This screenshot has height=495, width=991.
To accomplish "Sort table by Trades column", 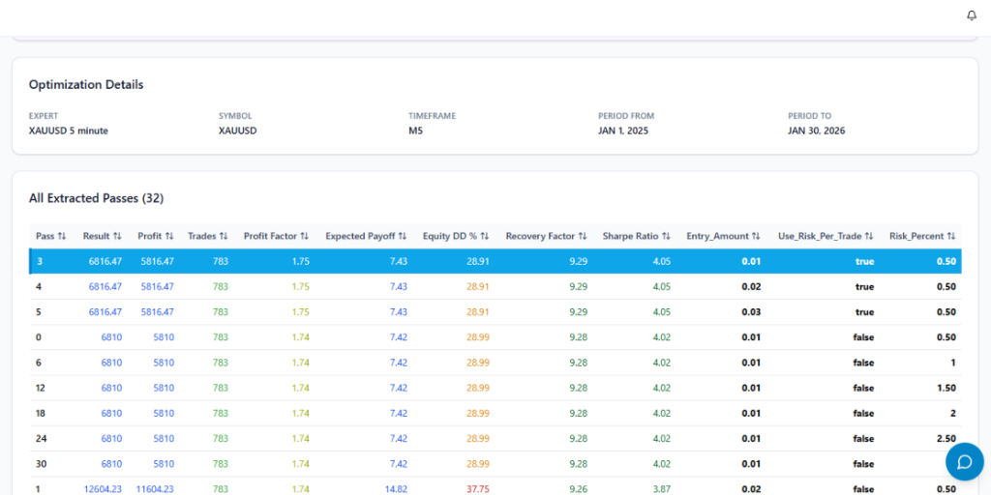I will pyautogui.click(x=207, y=236).
